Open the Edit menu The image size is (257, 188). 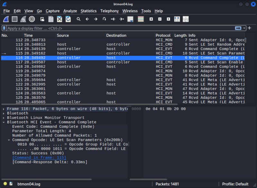click(17, 11)
